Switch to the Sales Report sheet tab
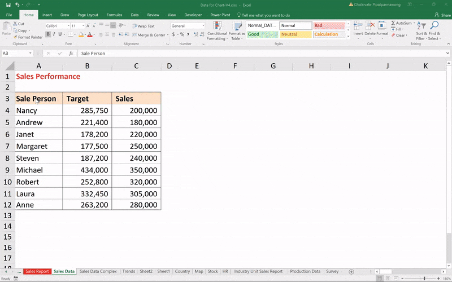This screenshot has height=282, width=452. 37,271
